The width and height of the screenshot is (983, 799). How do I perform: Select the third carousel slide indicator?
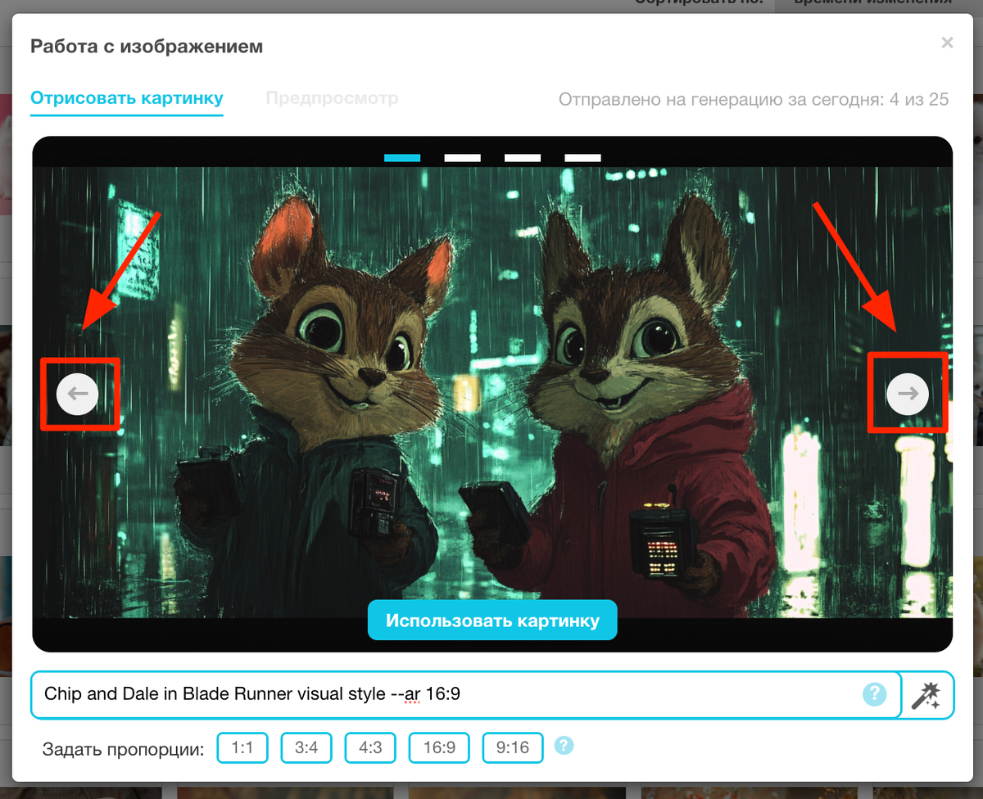523,157
